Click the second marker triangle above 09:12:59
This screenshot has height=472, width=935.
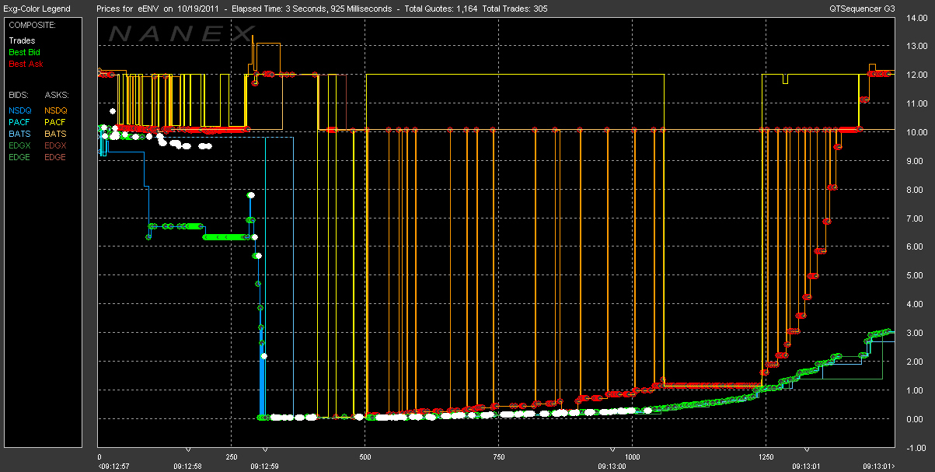tap(265, 449)
